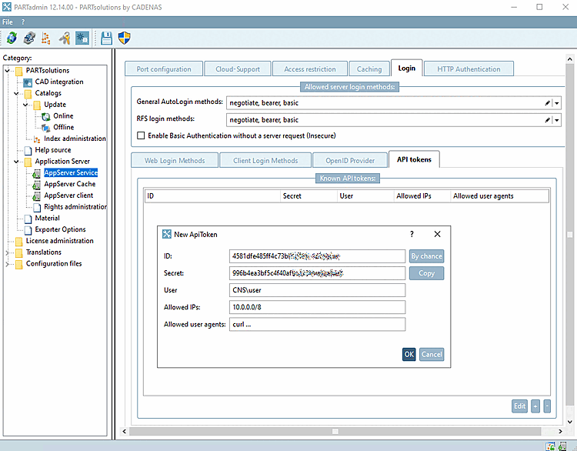Click the Help source page icon
This screenshot has height=451, width=577.
coord(28,150)
